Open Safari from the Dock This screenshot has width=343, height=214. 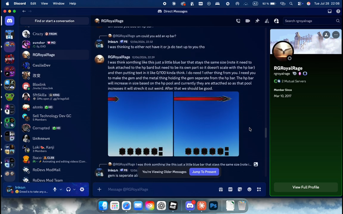tap(126, 205)
